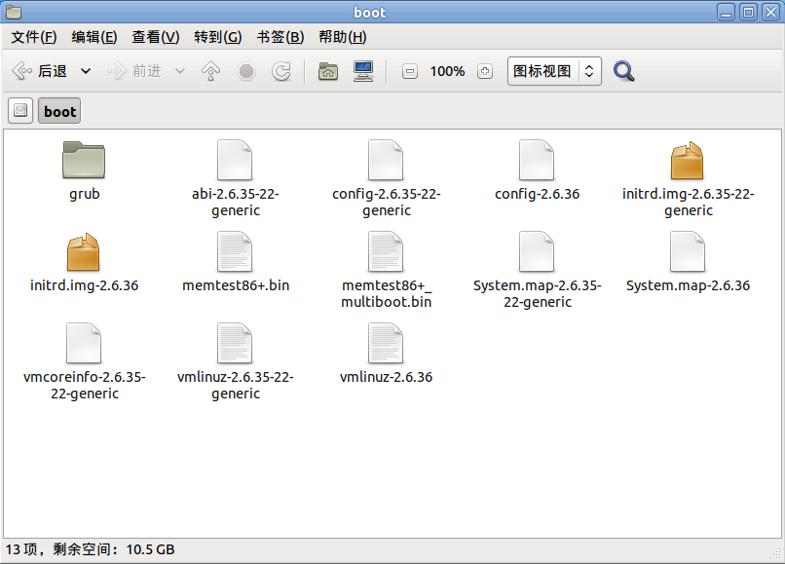Click the boot path bar button
The image size is (785, 564).
tap(59, 111)
